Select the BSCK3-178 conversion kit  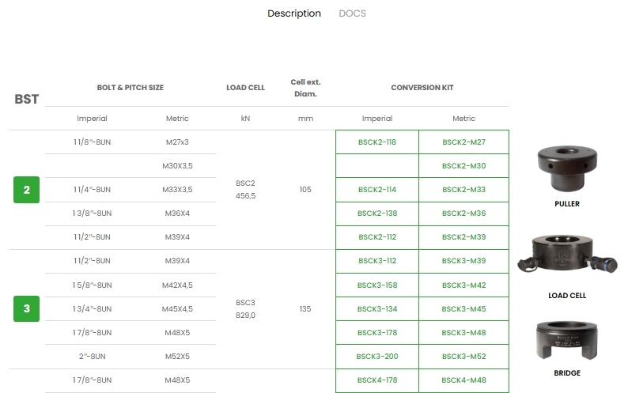tap(377, 333)
